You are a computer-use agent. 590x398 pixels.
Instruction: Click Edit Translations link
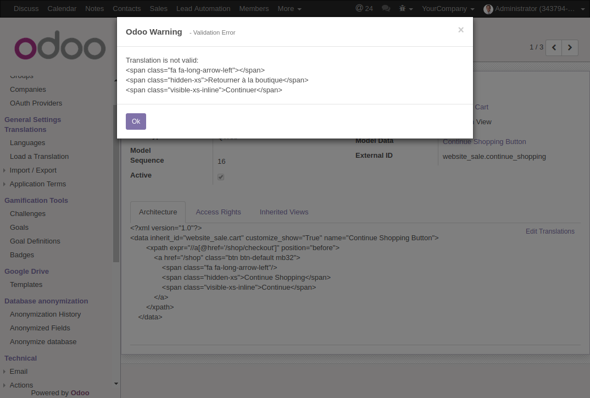(550, 231)
